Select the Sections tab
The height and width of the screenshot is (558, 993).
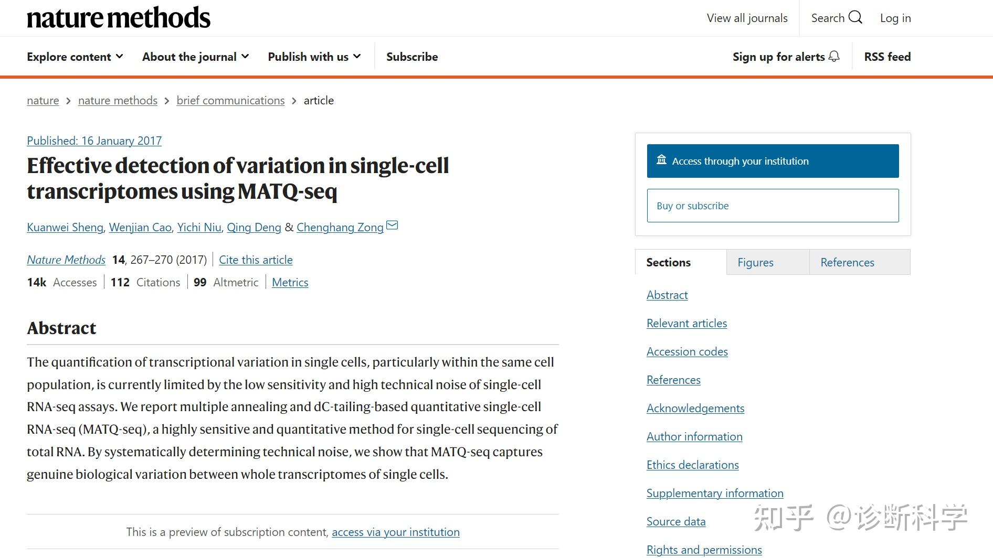click(x=668, y=262)
